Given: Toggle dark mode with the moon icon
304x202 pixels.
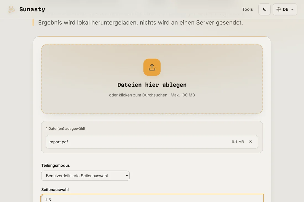Looking at the screenshot, I should click(264, 9).
